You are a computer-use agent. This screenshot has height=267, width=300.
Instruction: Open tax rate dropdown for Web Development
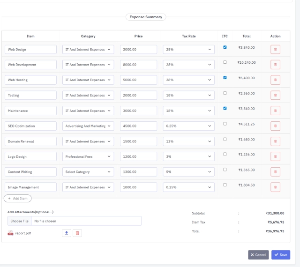188,65
